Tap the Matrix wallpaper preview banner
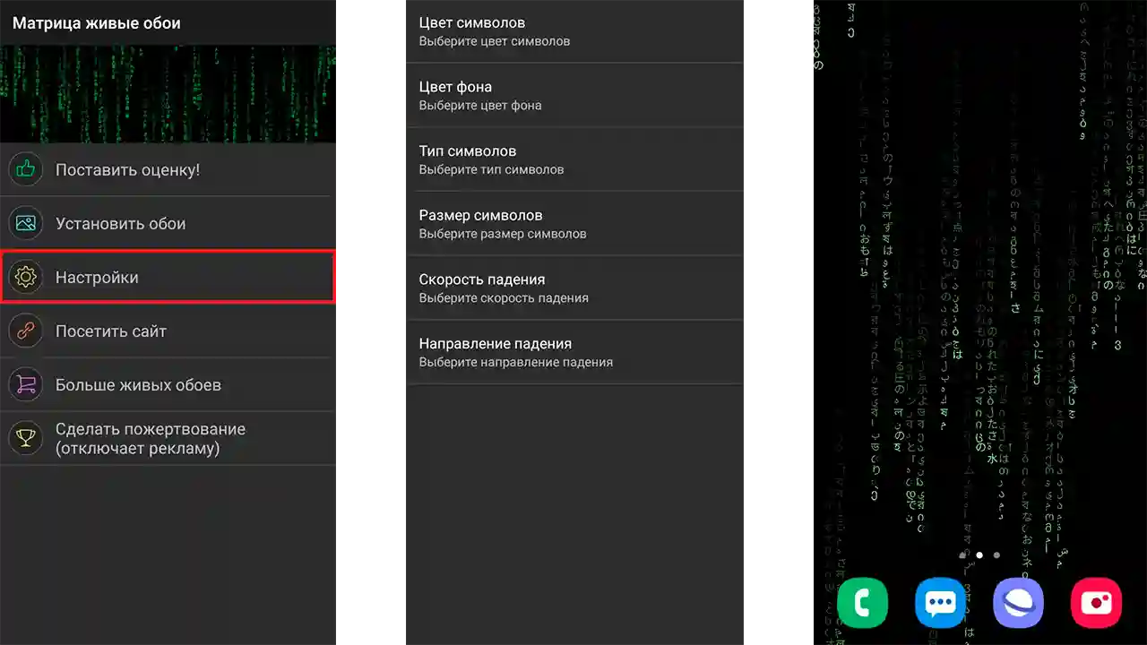1147x645 pixels. [168, 94]
